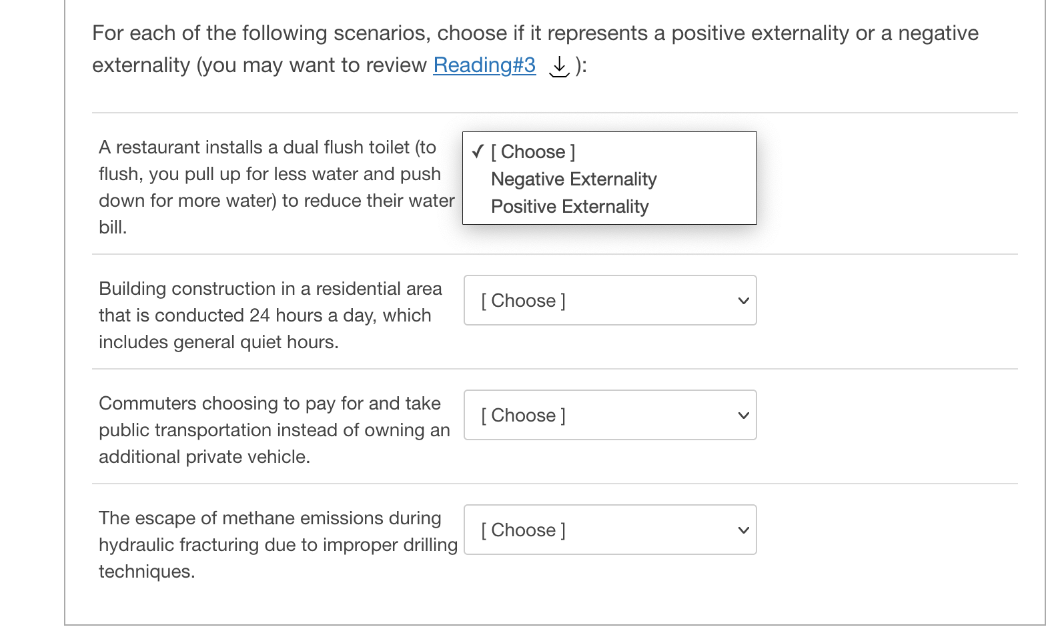This screenshot has height=627, width=1062.
Task: Click the chevron on the commuters dropdown
Action: (x=743, y=416)
